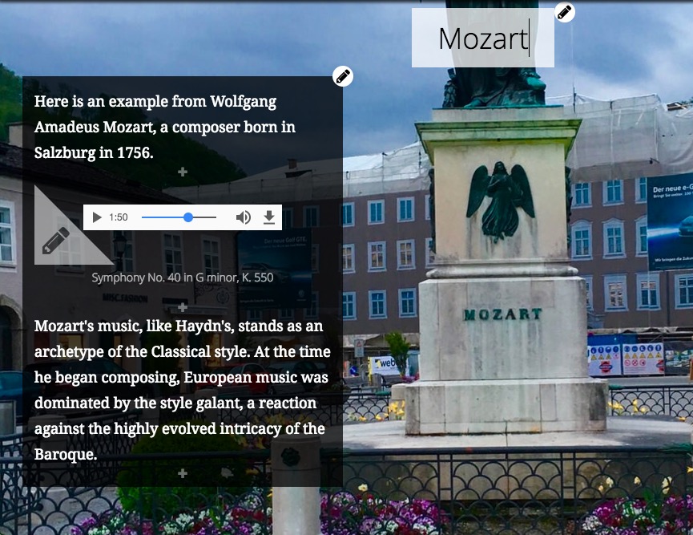
Task: Edit the audio block via triangle pencil icon
Action: tap(56, 241)
